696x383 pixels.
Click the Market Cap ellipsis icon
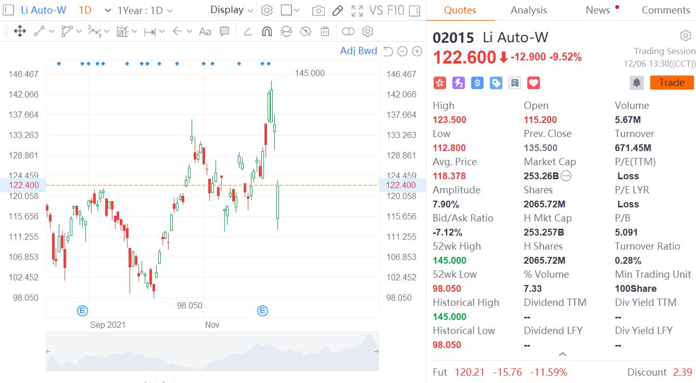pos(566,176)
